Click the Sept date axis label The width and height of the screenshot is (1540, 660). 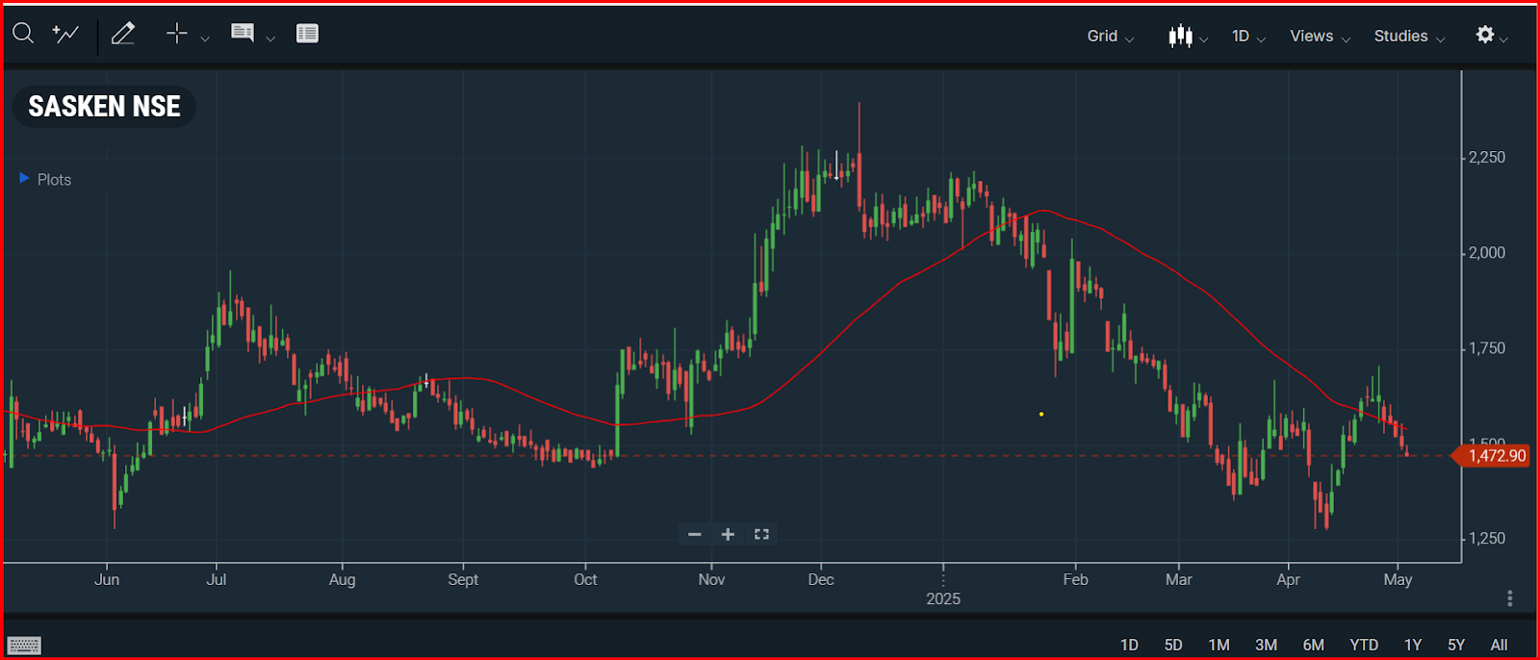(463, 579)
